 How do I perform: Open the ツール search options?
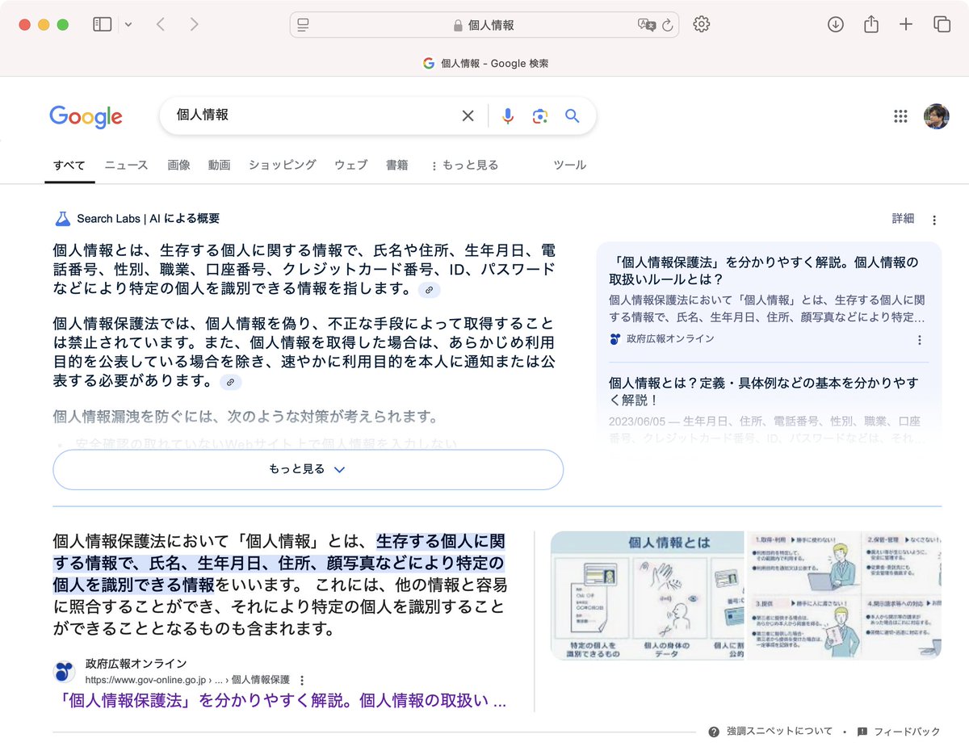pos(569,165)
